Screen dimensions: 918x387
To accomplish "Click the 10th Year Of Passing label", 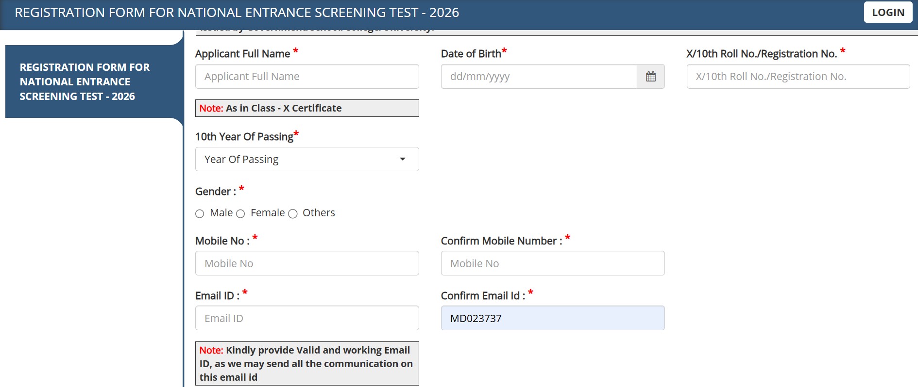I will click(x=244, y=137).
